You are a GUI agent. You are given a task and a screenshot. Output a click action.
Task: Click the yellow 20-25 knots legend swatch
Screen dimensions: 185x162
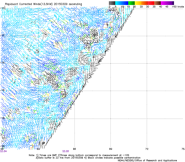pyautogui.click(x=138, y=3)
